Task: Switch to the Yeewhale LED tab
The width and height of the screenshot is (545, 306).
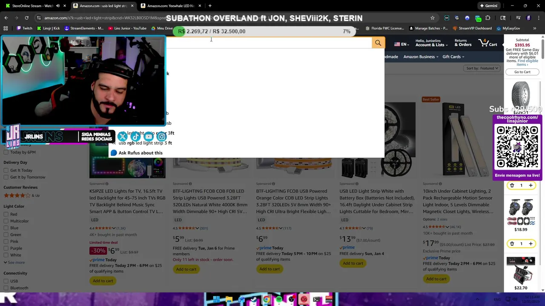Action: (171, 6)
